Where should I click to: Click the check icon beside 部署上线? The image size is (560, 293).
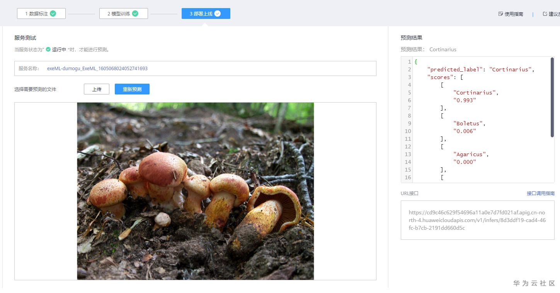pyautogui.click(x=218, y=13)
